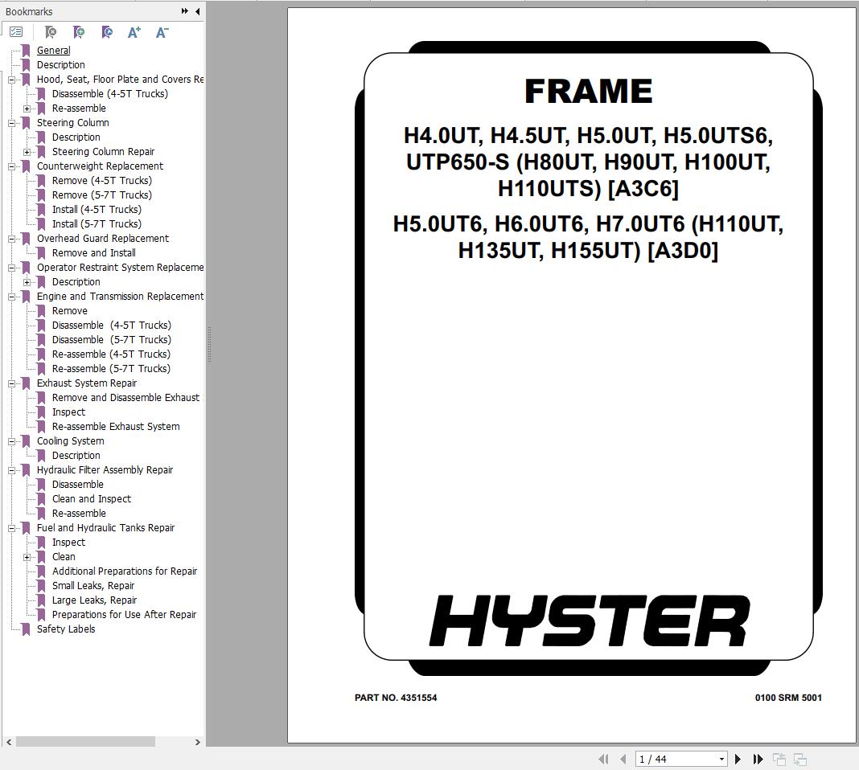Collapse the Fuel and Hydraulic Tanks Repair bookmark

point(11,529)
